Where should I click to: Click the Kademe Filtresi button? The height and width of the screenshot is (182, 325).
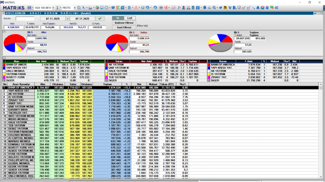point(123,23)
